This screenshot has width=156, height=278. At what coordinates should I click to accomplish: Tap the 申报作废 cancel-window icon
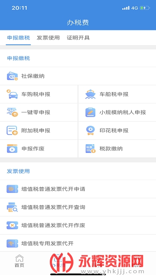(12, 149)
